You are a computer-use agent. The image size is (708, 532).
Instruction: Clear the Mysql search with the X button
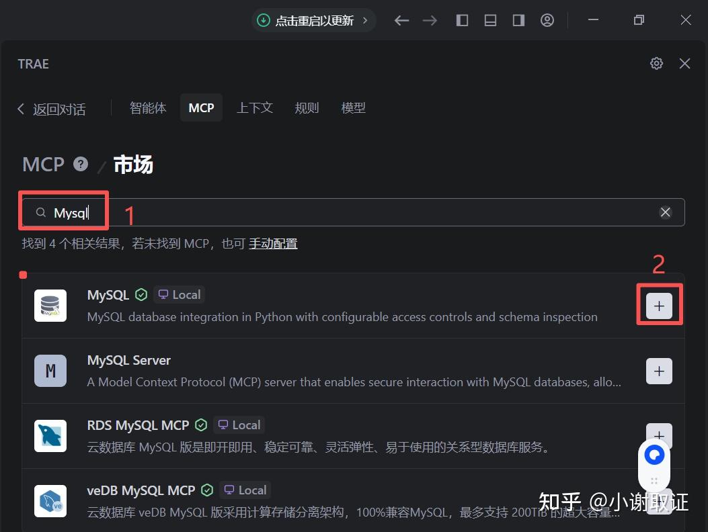[x=665, y=212]
